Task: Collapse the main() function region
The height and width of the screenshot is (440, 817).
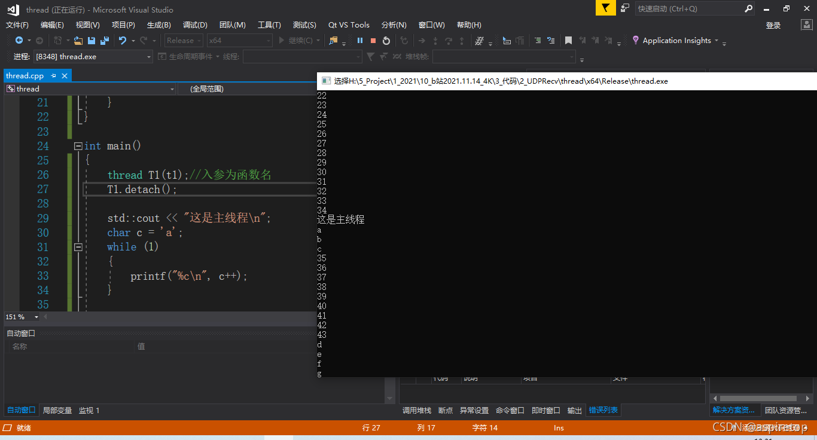Action: point(78,145)
